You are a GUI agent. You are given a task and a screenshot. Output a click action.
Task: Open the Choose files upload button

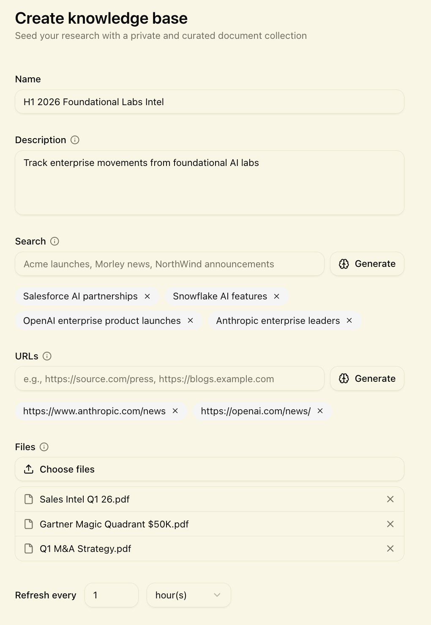point(210,469)
